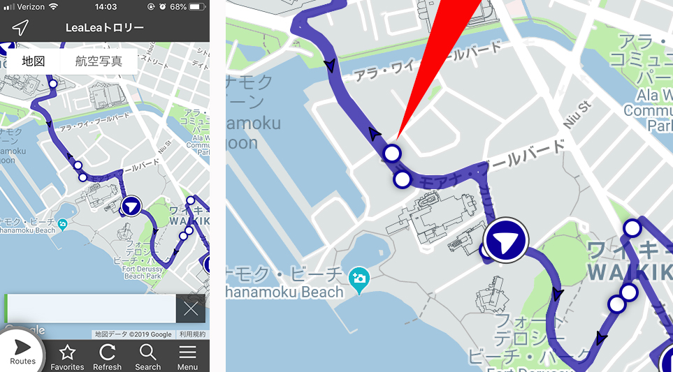Screen dimensions: 673x372
Task: Select the stop circle near map type tabs
Action: (53, 84)
